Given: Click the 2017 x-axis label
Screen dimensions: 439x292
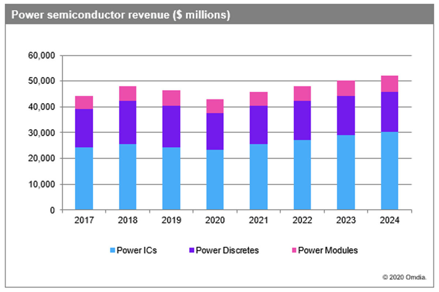Looking at the screenshot, I should [x=84, y=220].
